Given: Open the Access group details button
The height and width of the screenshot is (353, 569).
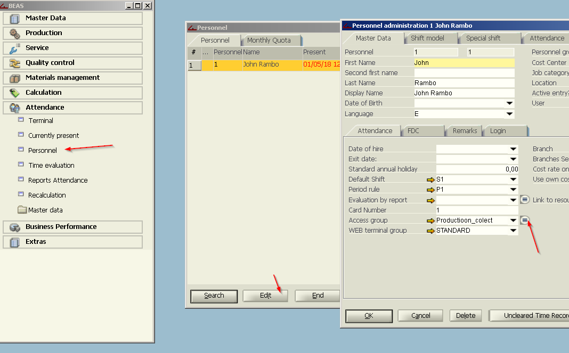Looking at the screenshot, I should 525,220.
